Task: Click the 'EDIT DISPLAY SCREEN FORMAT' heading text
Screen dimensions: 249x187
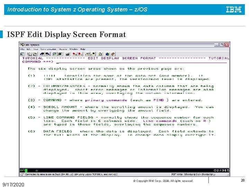Action: pos(122,58)
